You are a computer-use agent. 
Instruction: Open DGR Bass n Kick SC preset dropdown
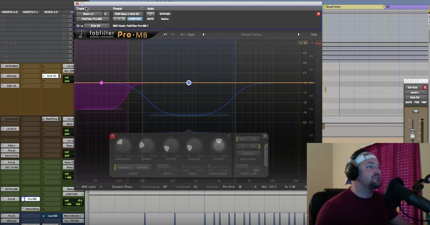128,14
